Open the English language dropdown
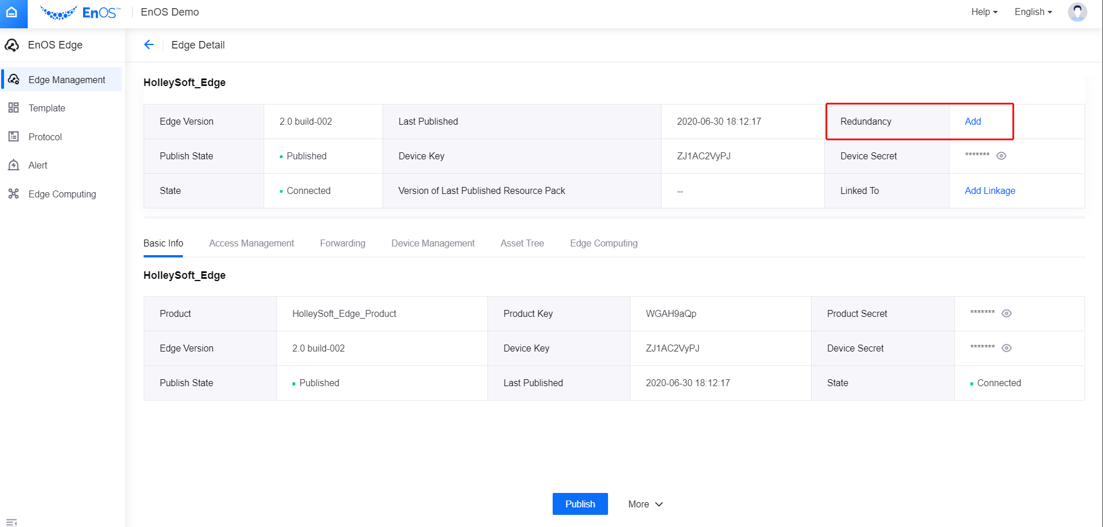The height and width of the screenshot is (527, 1103). tap(1033, 12)
